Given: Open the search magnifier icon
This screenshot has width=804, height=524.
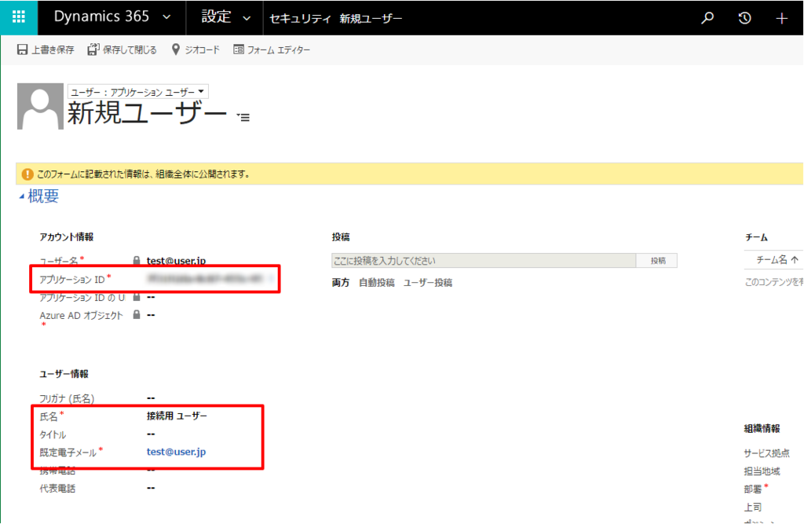Looking at the screenshot, I should 707,18.
